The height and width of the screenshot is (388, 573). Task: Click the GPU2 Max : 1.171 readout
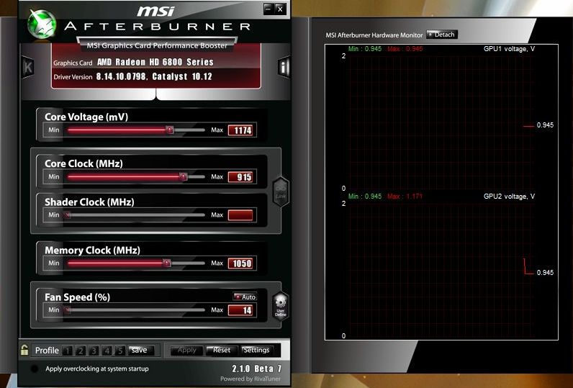tap(405, 197)
